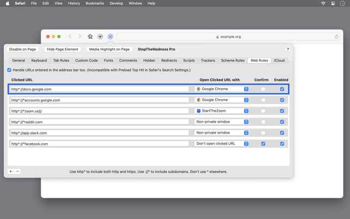Go forward with the Safari forward arrow

[x=79, y=36]
